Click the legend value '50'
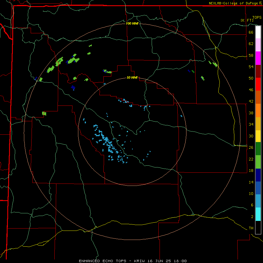 coord(251,78)
